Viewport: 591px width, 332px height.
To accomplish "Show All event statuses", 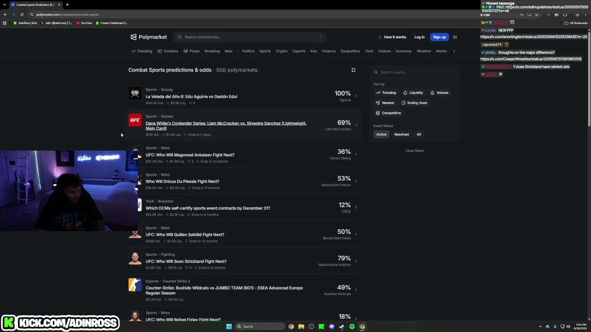I will tap(419, 134).
